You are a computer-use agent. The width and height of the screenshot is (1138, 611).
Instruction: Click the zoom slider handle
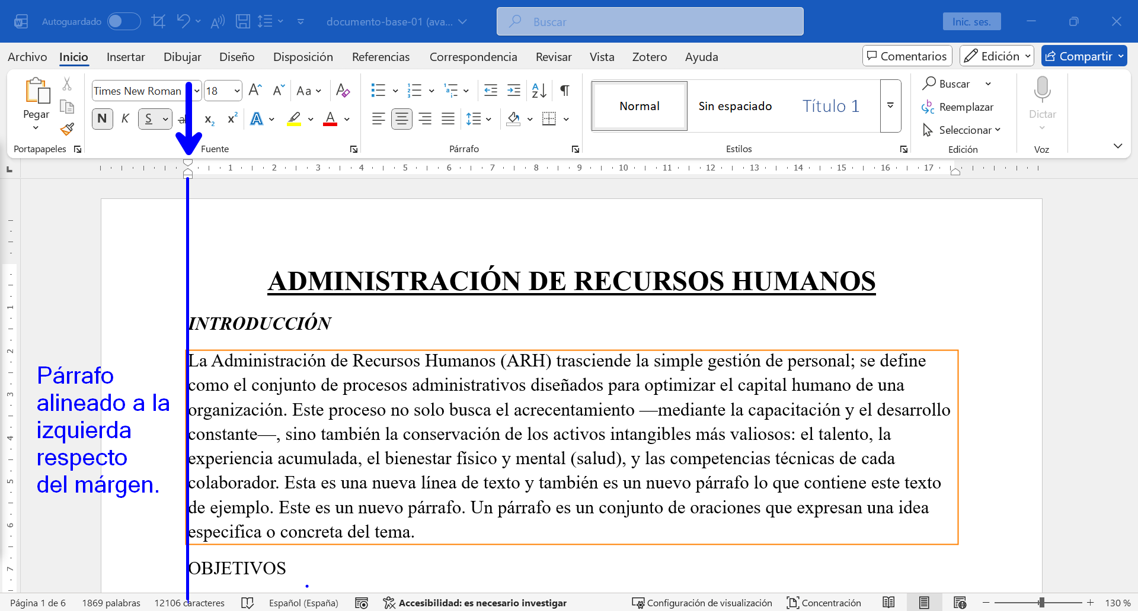tap(1041, 603)
